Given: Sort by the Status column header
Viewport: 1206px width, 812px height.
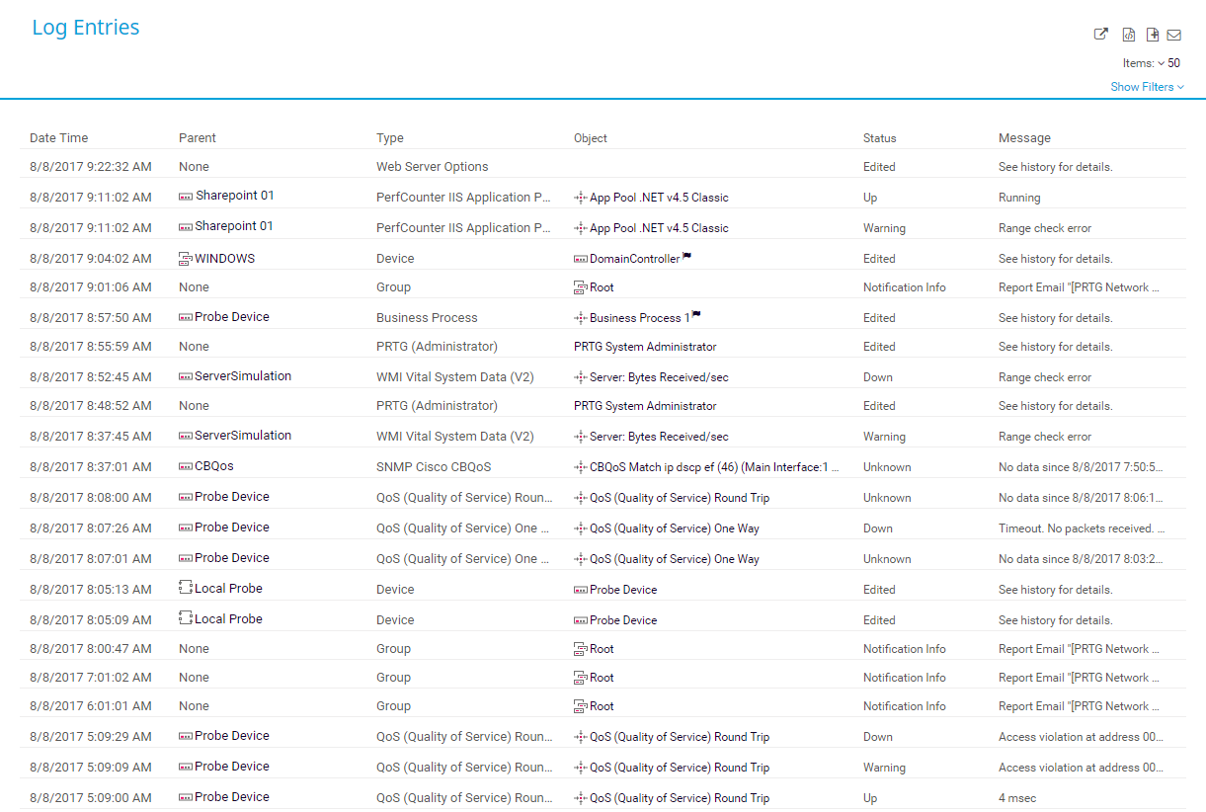Looking at the screenshot, I should coord(879,138).
